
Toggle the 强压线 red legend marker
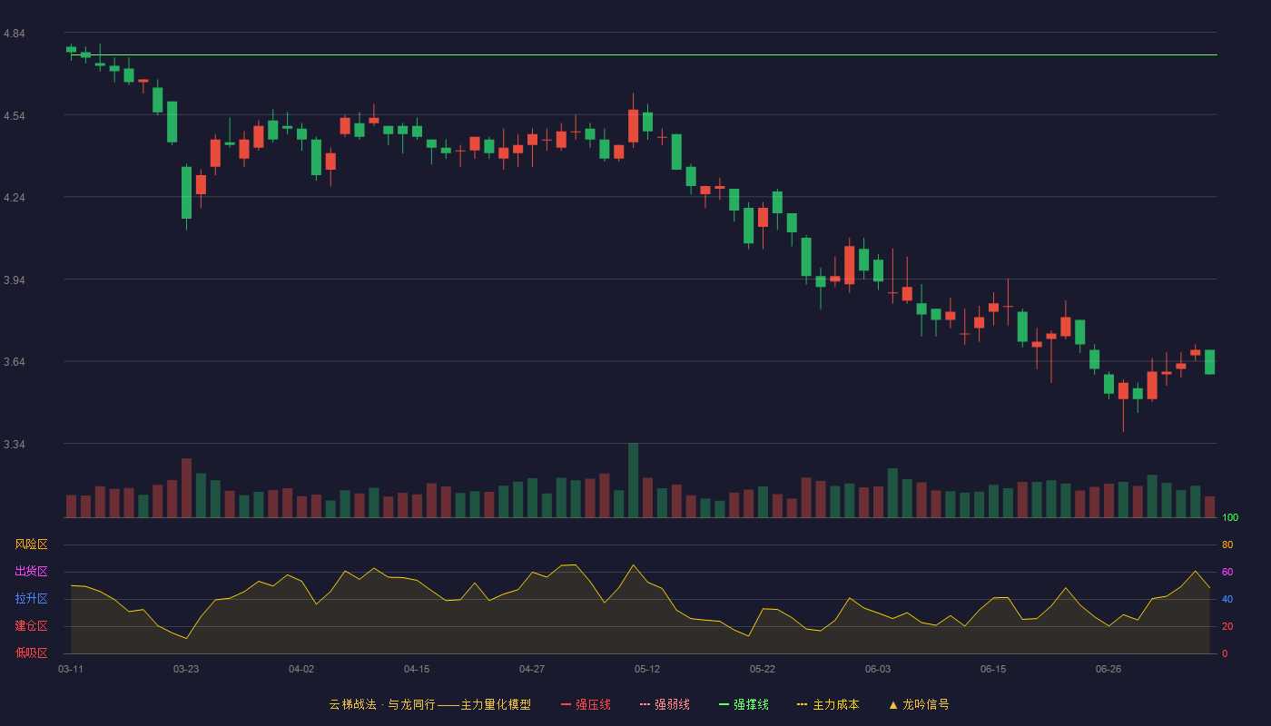(x=566, y=704)
